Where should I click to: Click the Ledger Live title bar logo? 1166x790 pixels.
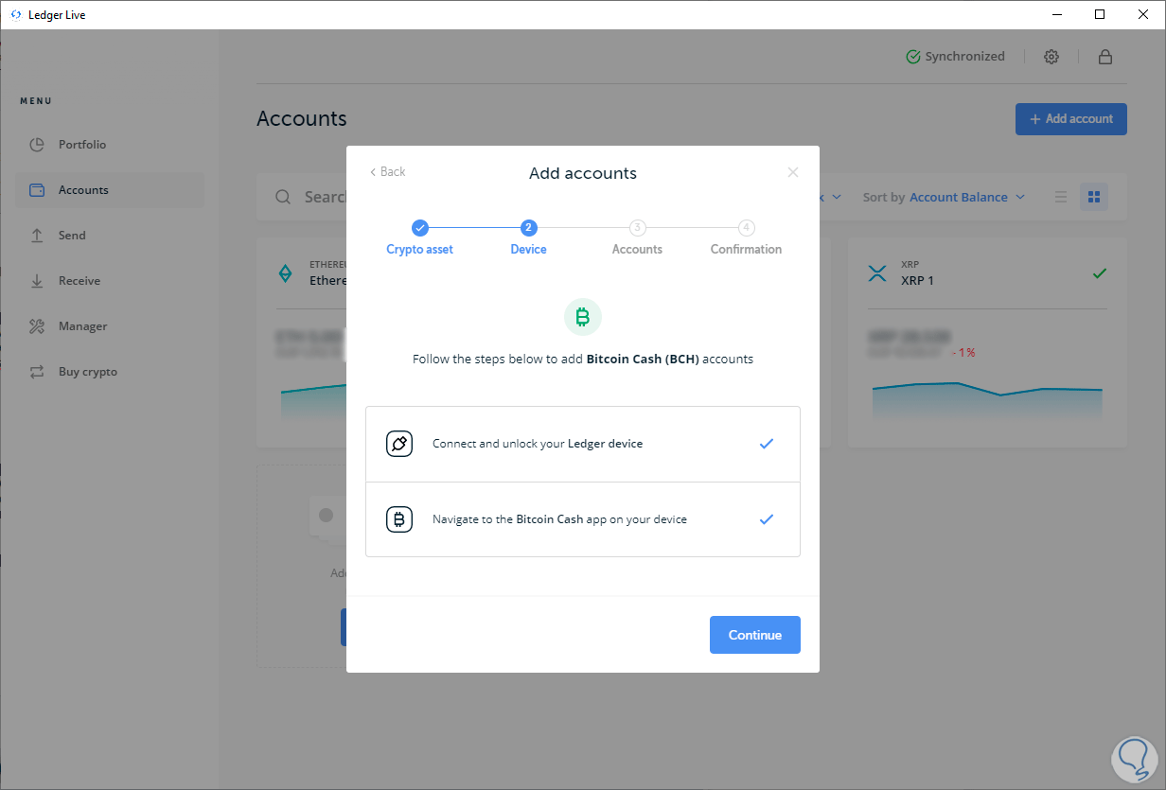click(16, 15)
